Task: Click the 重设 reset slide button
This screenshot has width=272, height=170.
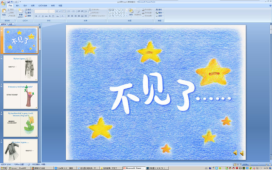Action: click(x=28, y=13)
